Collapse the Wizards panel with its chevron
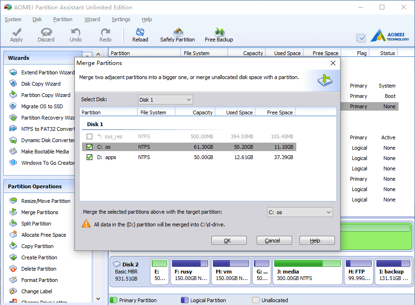The image size is (415, 305). pyautogui.click(x=87, y=55)
